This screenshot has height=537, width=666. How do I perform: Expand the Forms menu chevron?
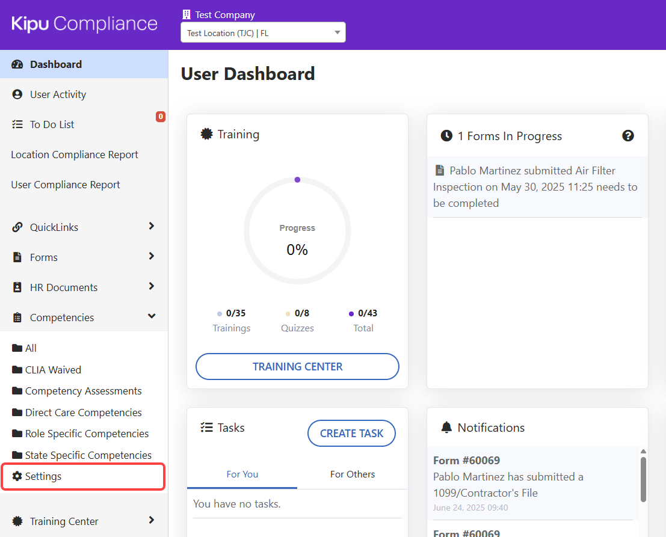tap(152, 256)
